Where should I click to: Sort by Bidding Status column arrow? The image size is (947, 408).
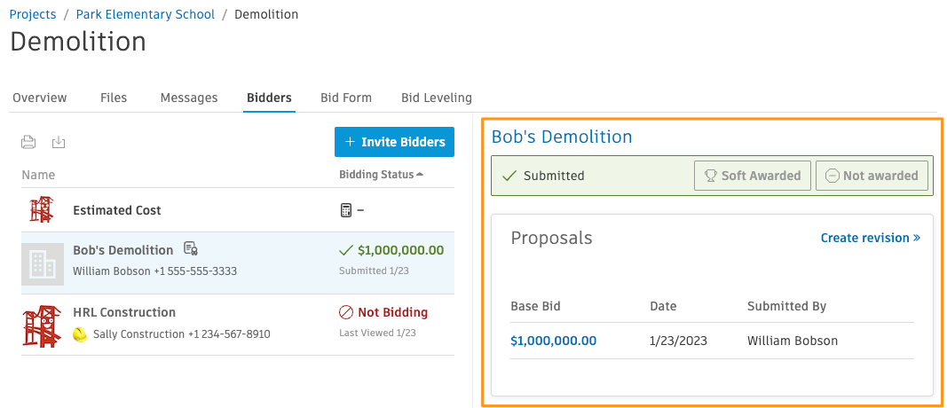point(420,175)
